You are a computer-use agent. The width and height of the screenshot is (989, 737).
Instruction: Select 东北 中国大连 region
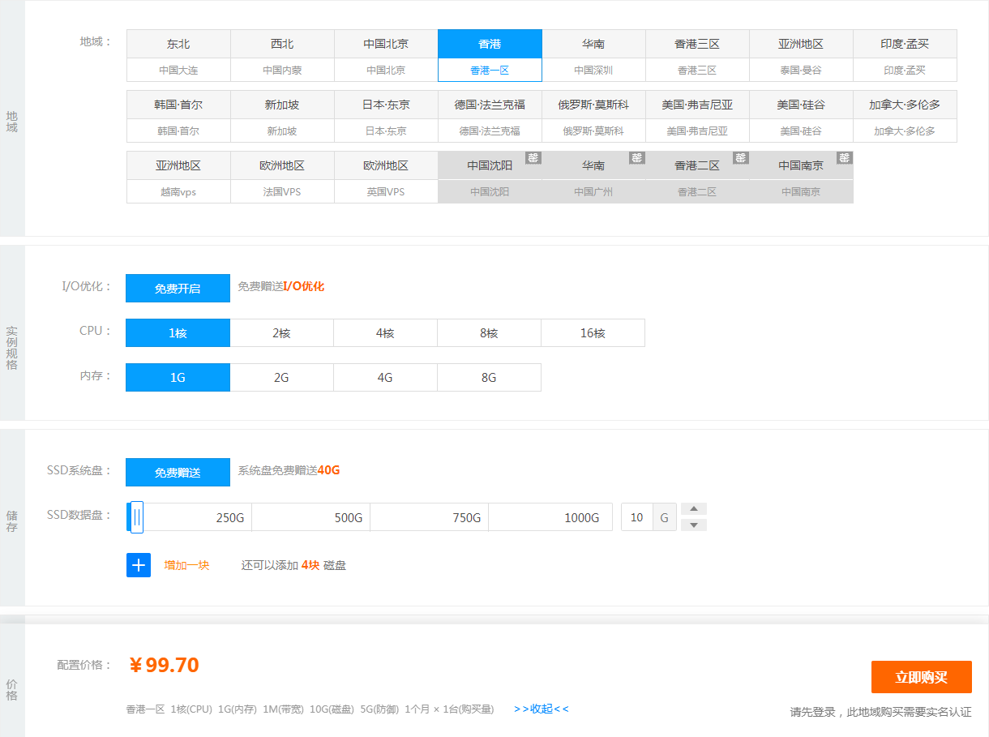coord(178,56)
